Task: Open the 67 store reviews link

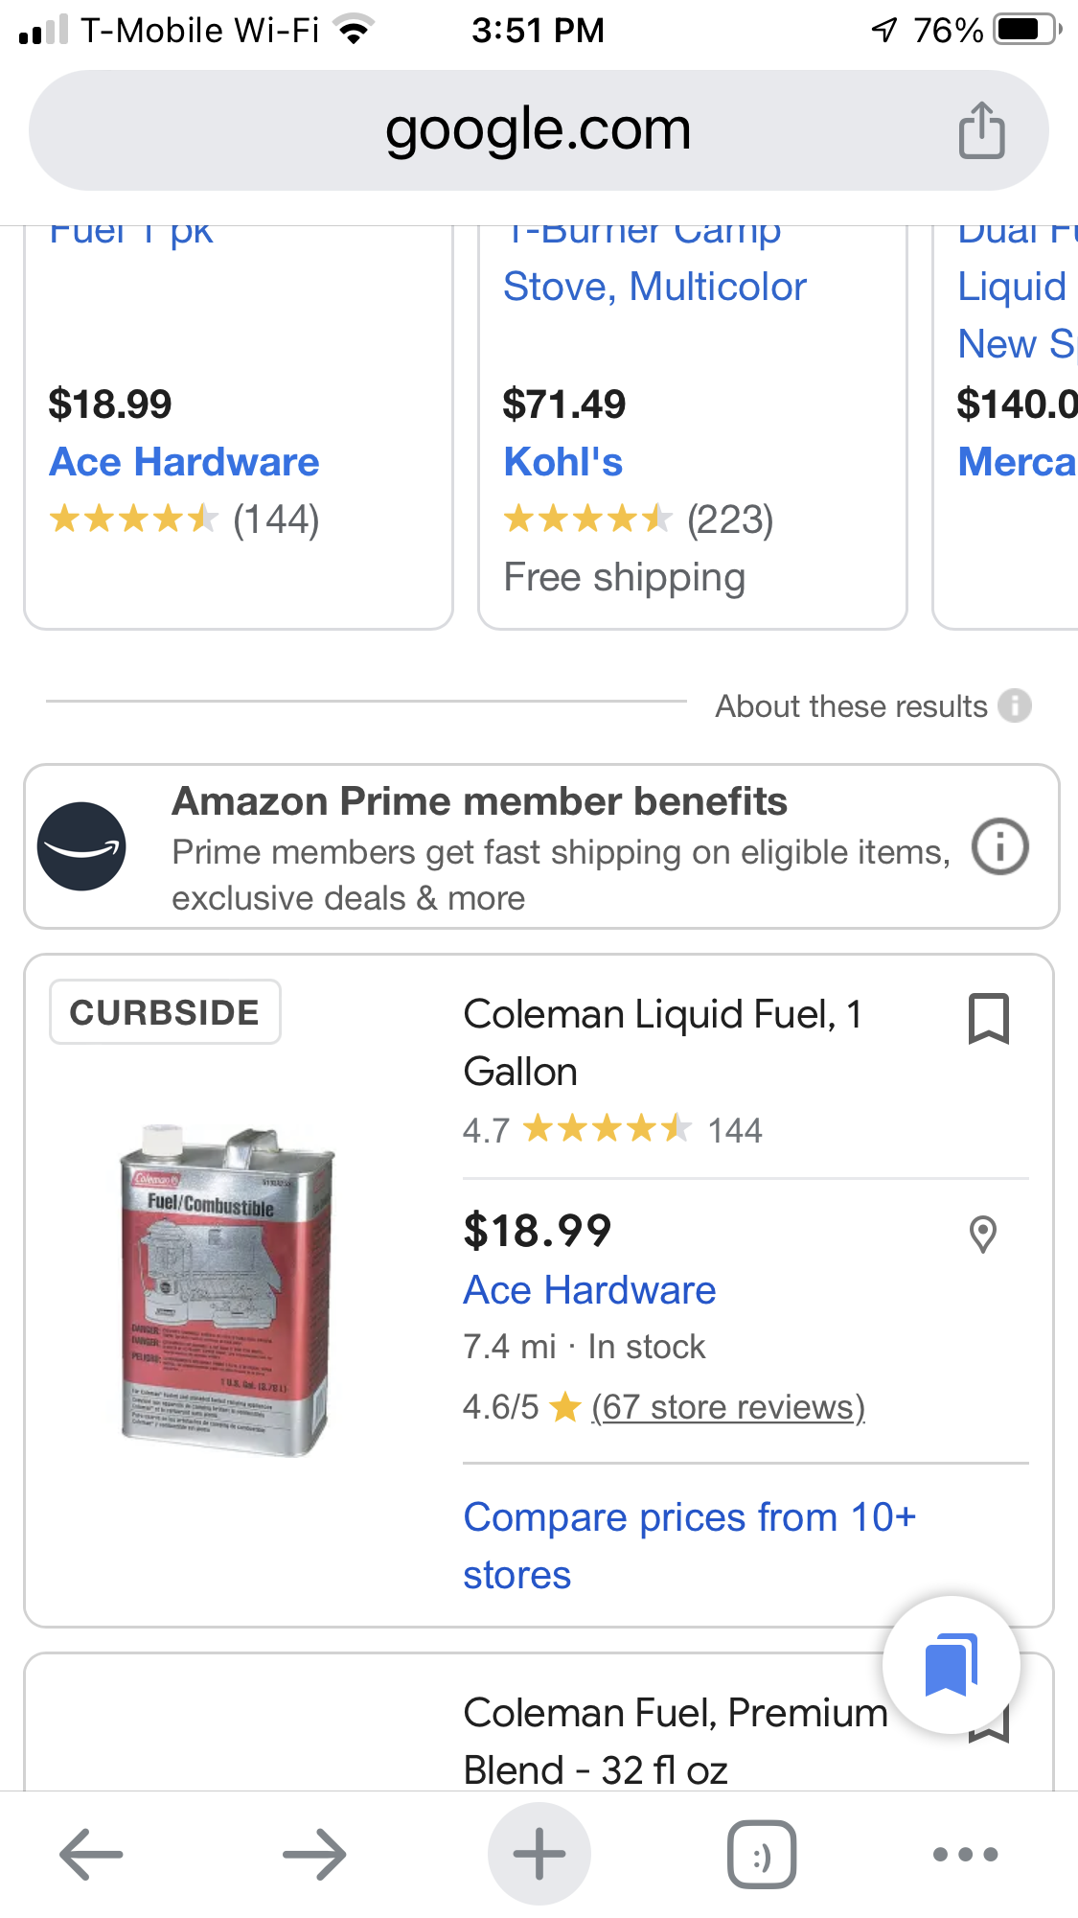Action: tap(728, 1407)
